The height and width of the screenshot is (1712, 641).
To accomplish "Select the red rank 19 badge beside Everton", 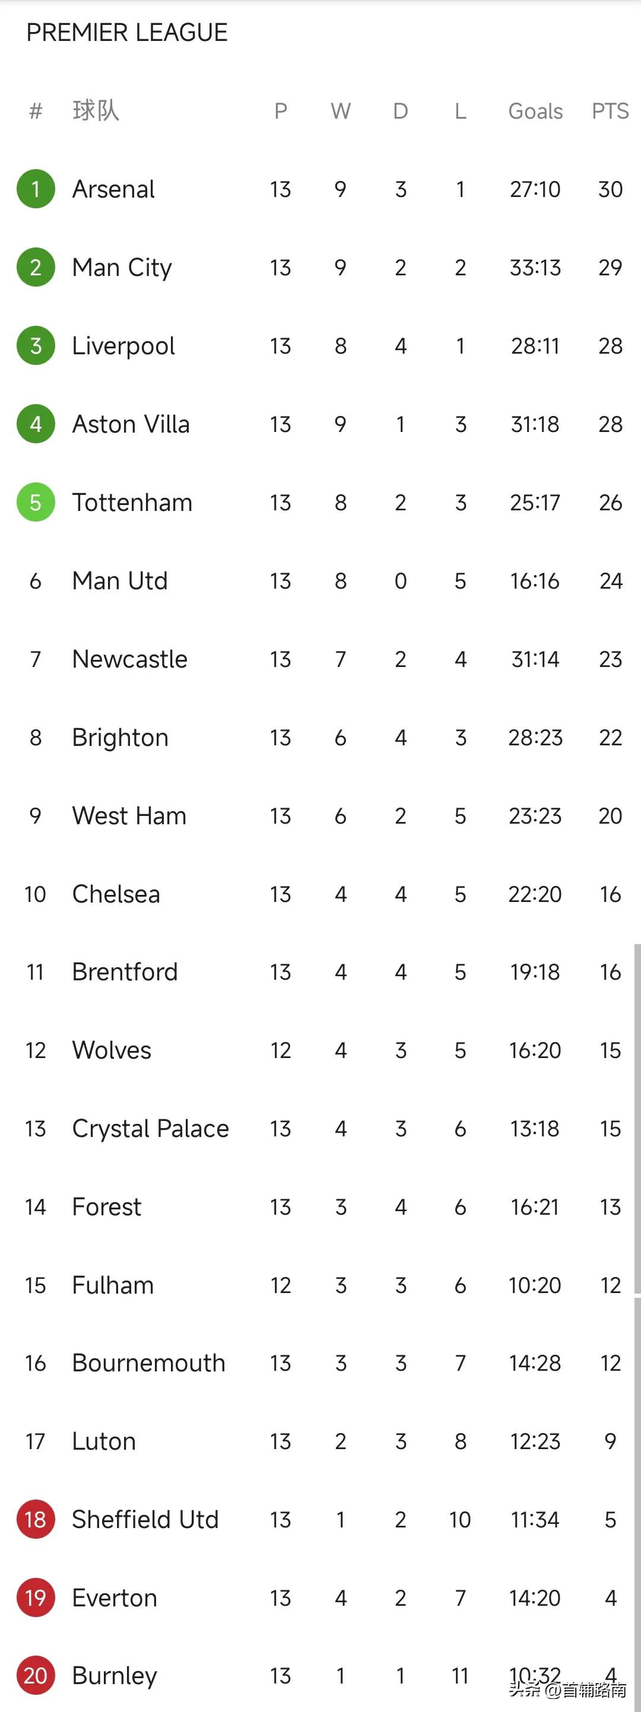I will coord(36,1597).
